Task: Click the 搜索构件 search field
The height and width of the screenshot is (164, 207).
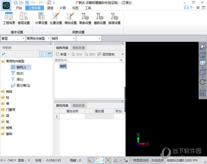Action: [x=87, y=60]
